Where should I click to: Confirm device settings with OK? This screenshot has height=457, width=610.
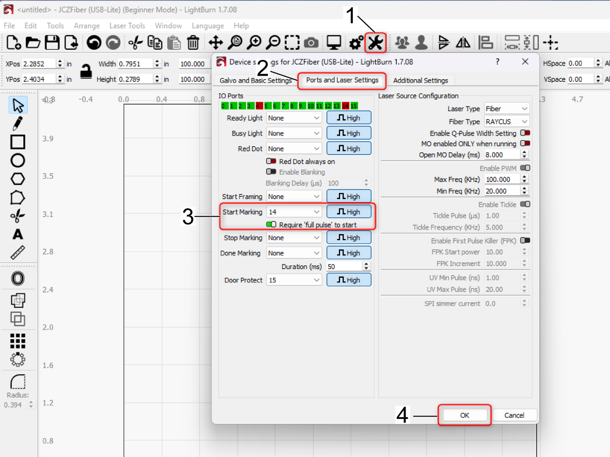coord(465,415)
